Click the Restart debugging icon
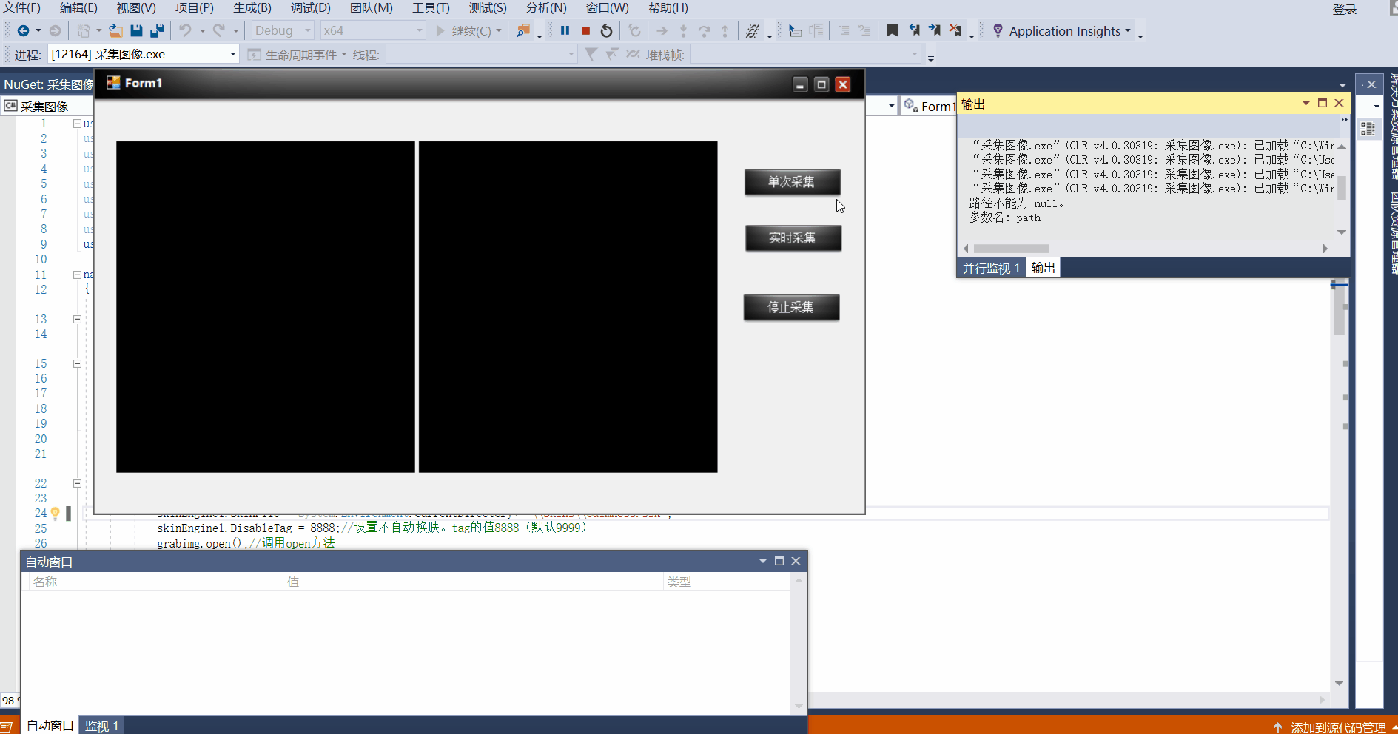The width and height of the screenshot is (1398, 734). pyautogui.click(x=606, y=30)
